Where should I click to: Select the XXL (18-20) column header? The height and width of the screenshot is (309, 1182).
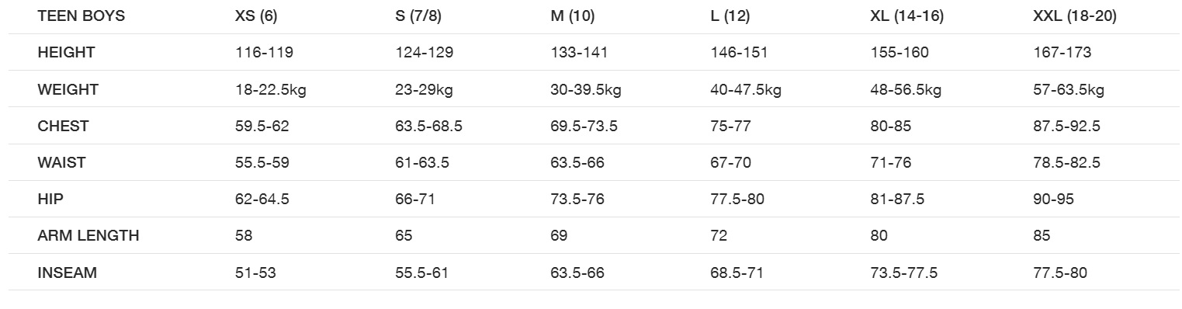pyautogui.click(x=1075, y=16)
